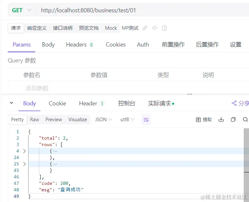Expand the folded object at line 4
Image resolution: width=249 pixels, height=202 pixels.
[25, 151]
